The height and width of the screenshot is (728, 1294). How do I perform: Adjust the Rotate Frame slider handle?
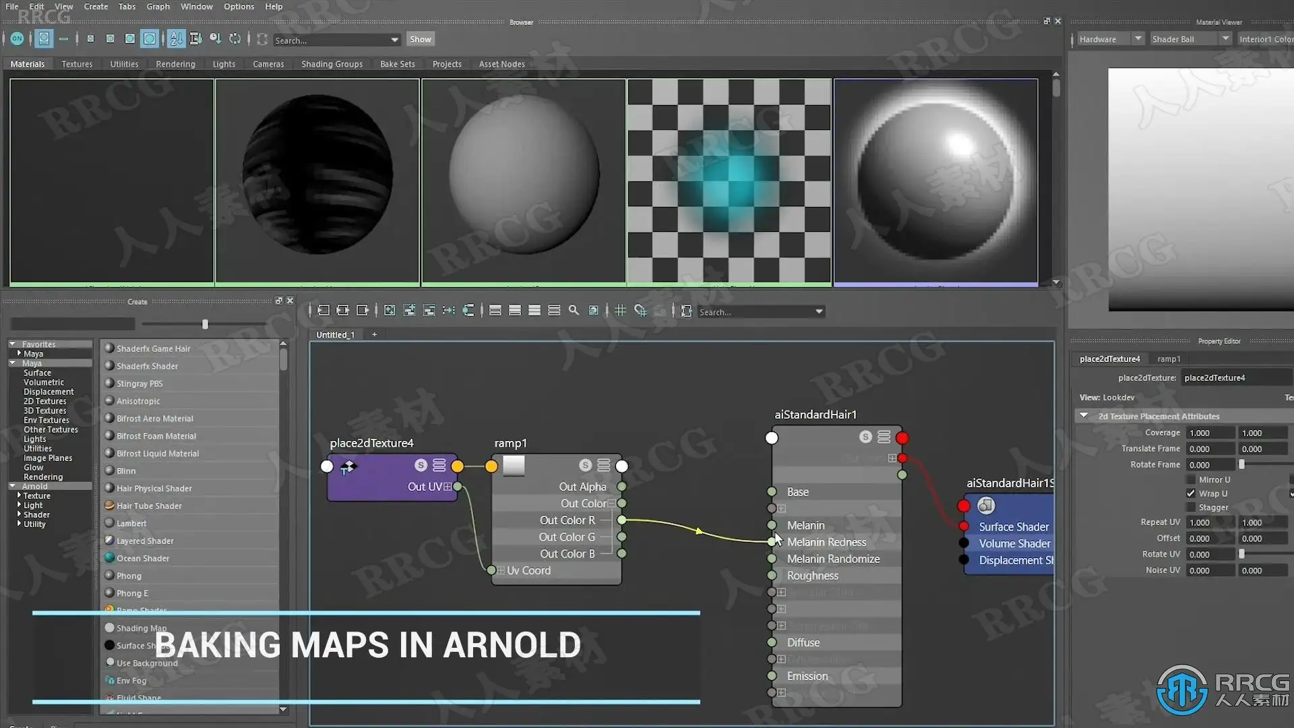[x=1241, y=464]
